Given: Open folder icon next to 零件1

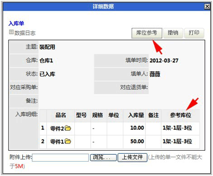Looking at the screenshot, I should [x=68, y=141].
